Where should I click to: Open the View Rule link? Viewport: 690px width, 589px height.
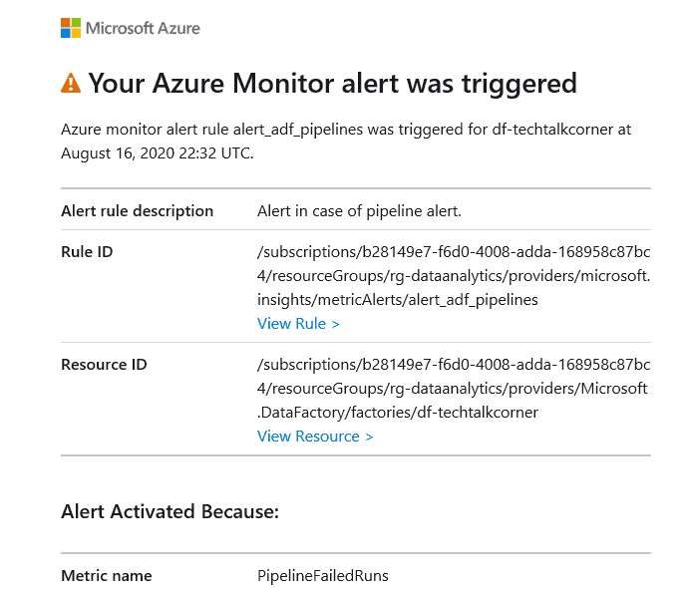298,324
